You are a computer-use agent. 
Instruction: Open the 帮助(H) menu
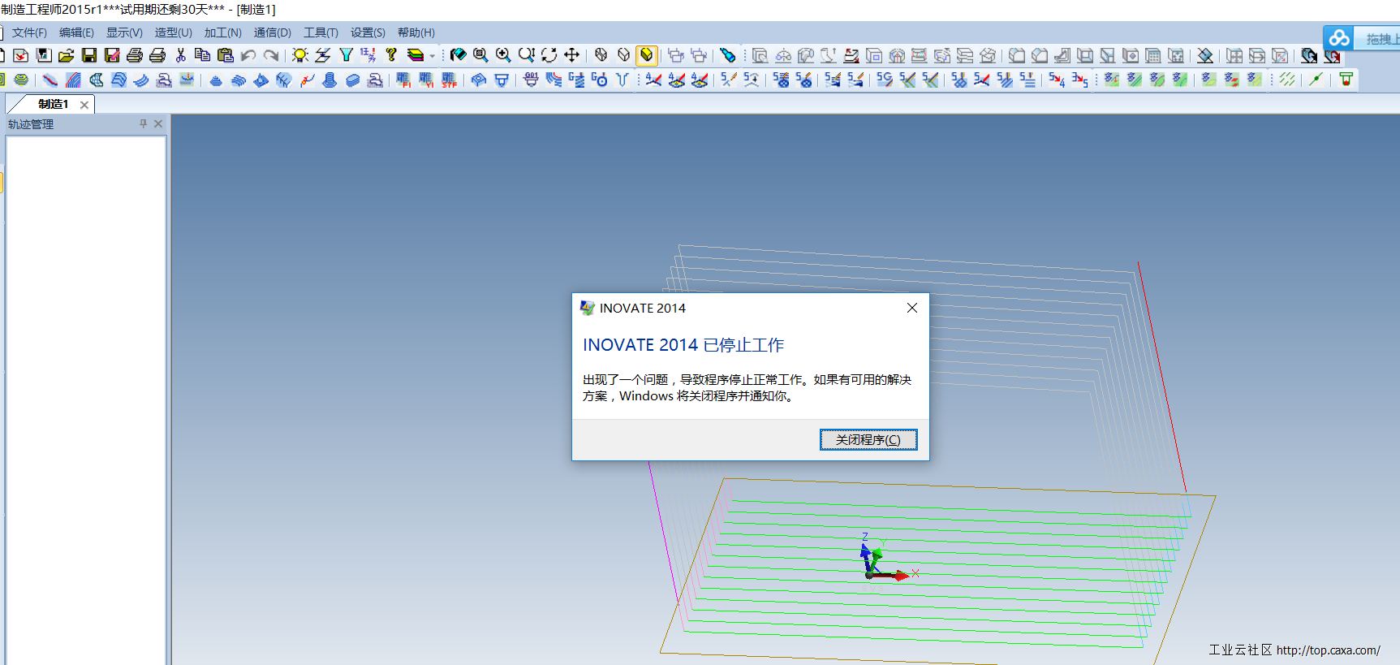tap(416, 32)
